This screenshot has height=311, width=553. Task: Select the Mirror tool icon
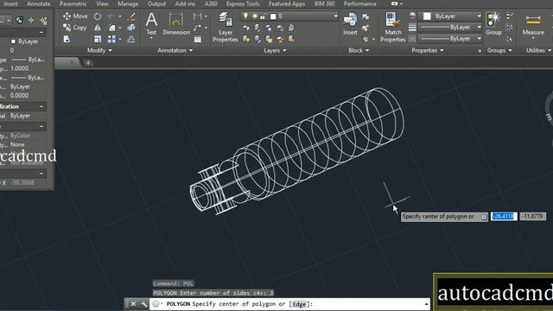coord(98,28)
